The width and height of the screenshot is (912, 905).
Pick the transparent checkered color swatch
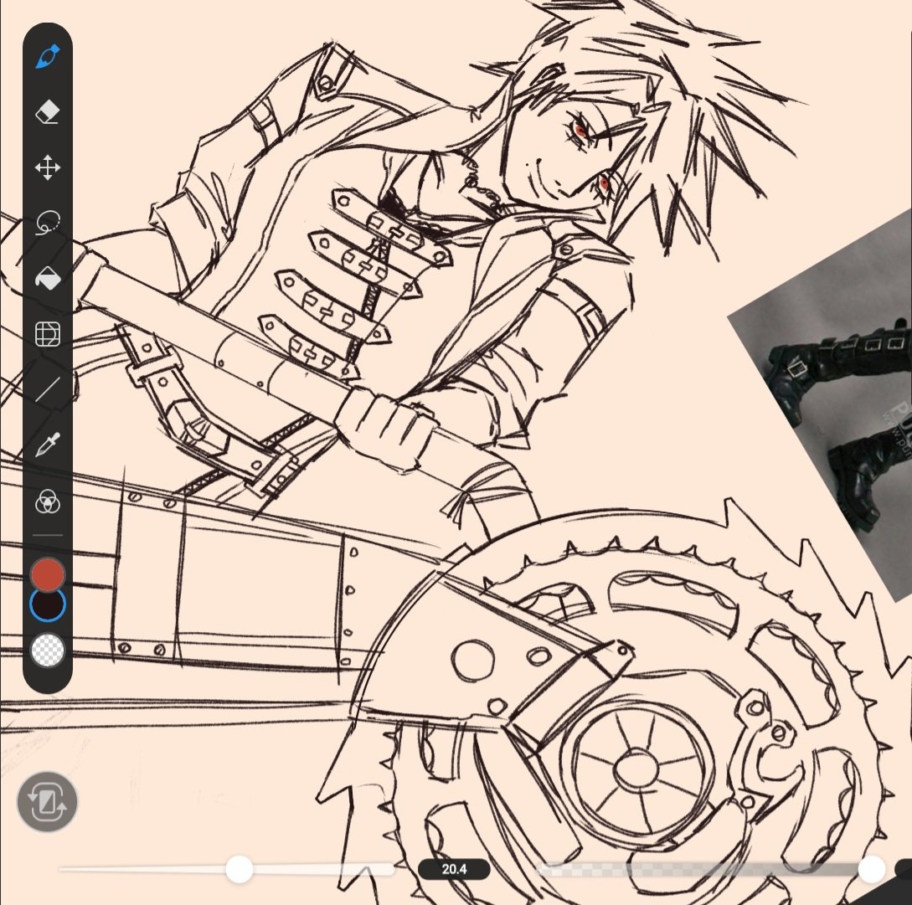(48, 650)
